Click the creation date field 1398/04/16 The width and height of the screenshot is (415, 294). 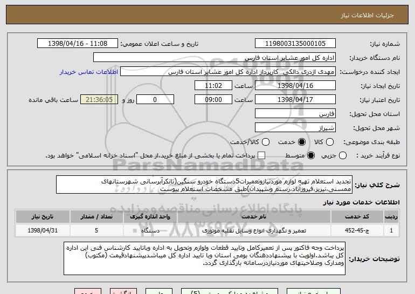tap(295, 86)
